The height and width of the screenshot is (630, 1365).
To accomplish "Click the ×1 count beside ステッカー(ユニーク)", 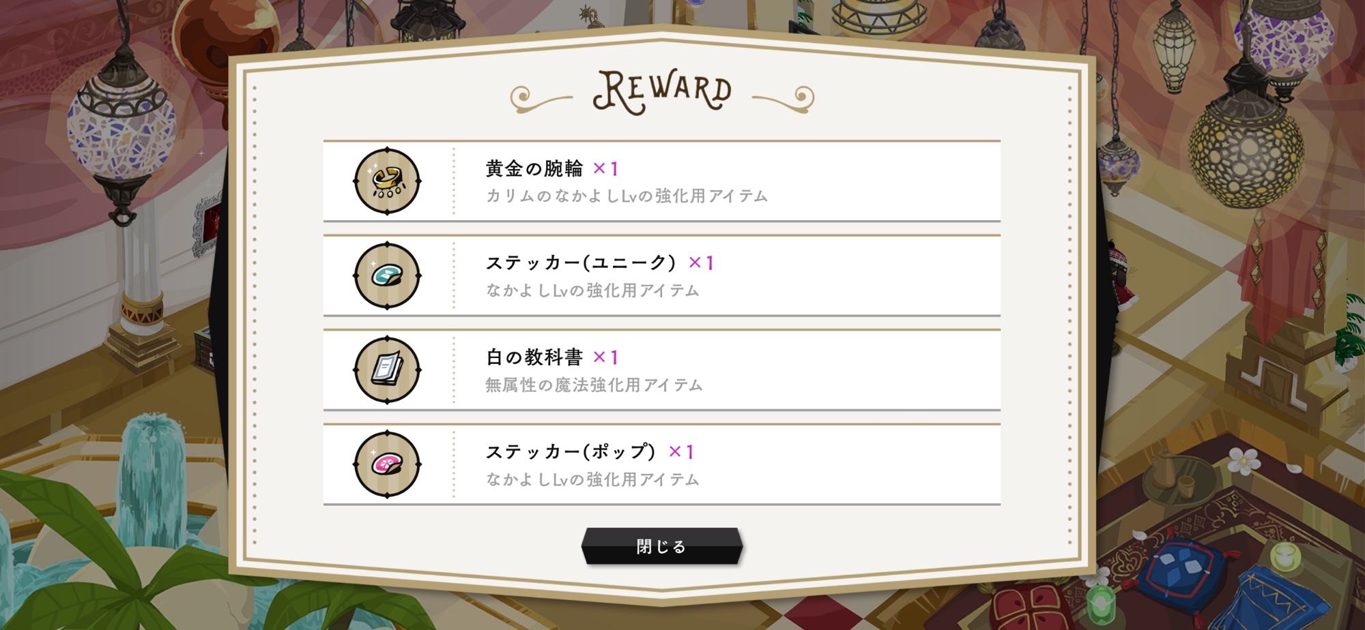I will pos(701,263).
